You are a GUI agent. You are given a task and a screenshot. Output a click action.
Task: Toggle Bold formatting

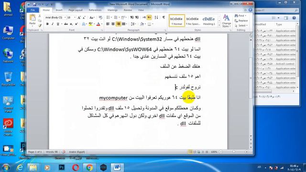(47, 24)
